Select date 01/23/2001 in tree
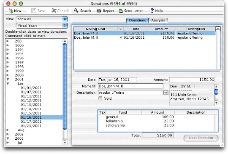The image size is (228, 154). tap(31, 126)
